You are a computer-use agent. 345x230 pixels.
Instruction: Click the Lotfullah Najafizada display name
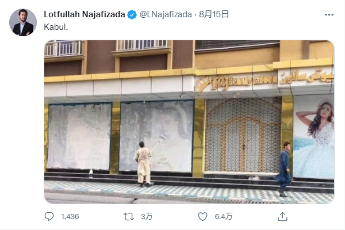click(x=85, y=14)
